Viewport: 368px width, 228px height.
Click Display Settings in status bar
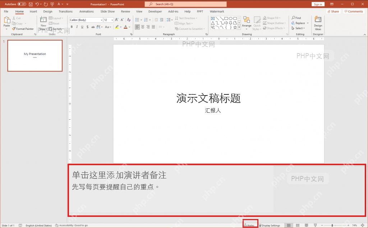tap(269, 225)
